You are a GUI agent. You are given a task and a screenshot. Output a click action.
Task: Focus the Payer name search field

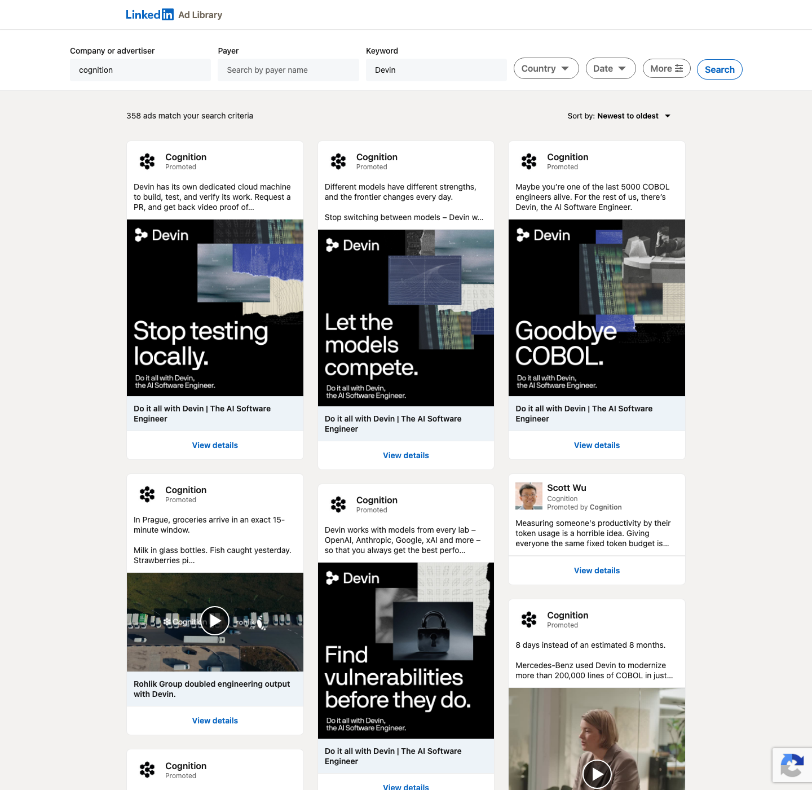tap(288, 70)
